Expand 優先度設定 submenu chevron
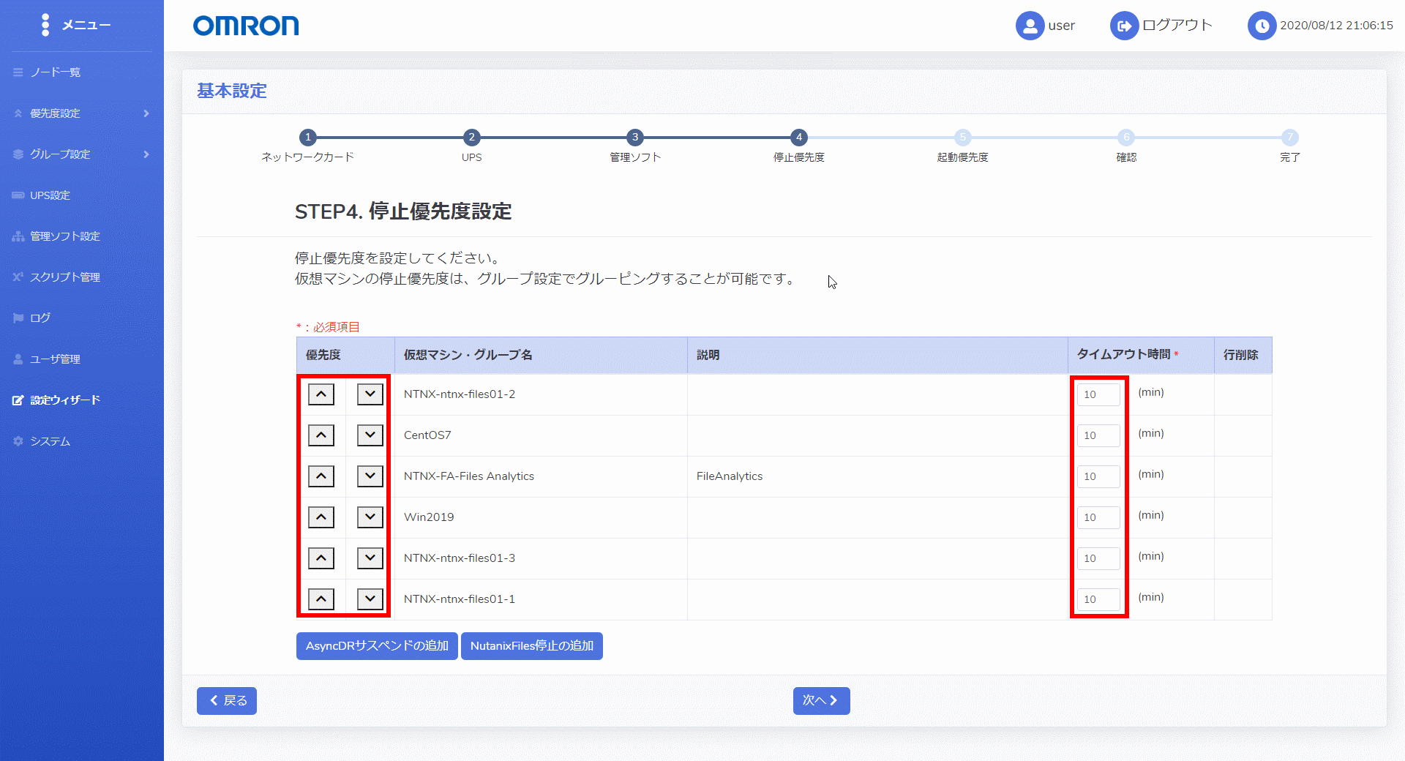1405x761 pixels. click(x=146, y=113)
